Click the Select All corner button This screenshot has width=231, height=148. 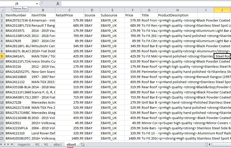[3, 10]
